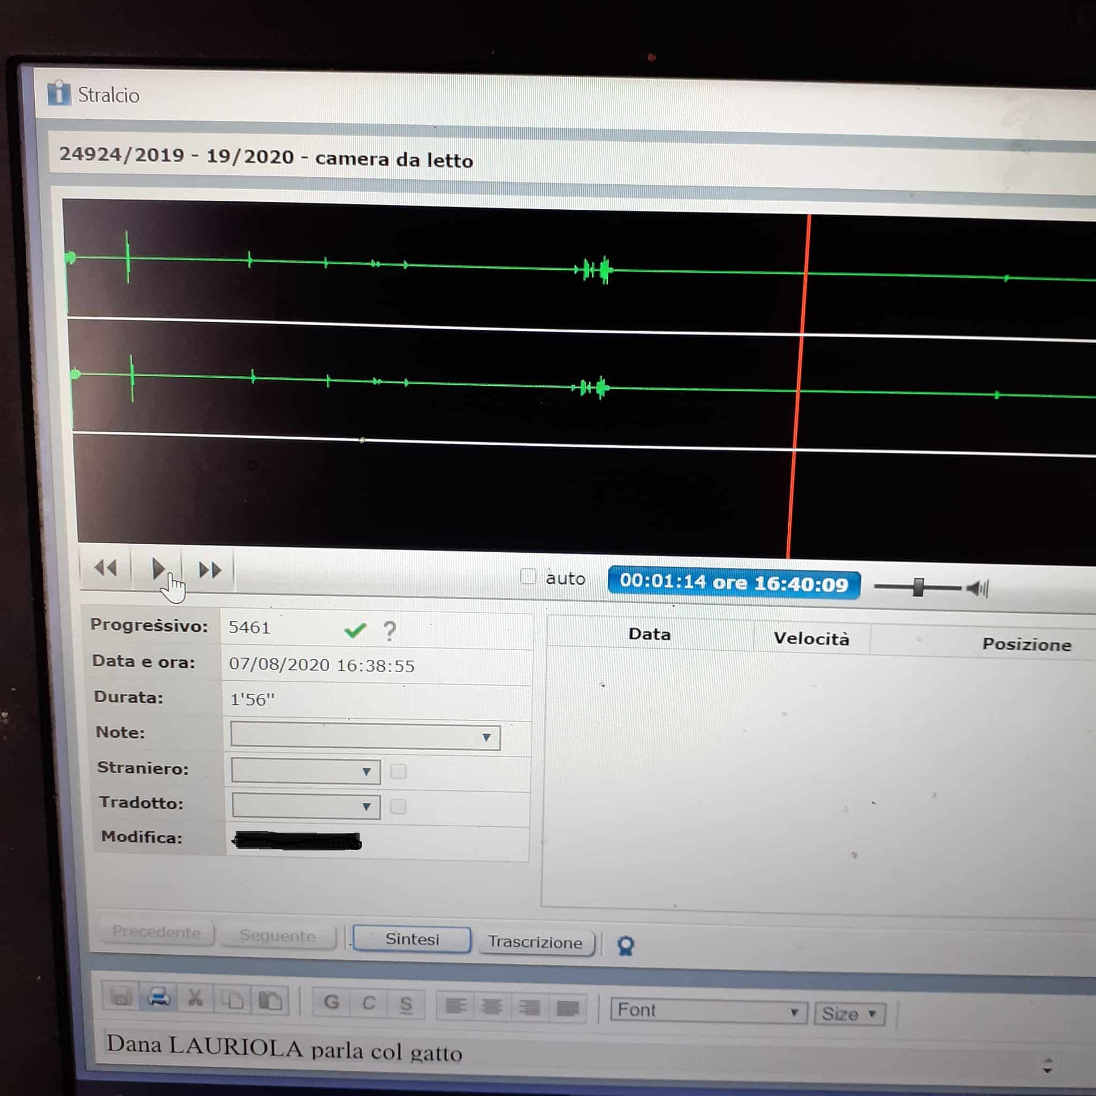Click the play button
The image size is (1096, 1096).
[158, 568]
